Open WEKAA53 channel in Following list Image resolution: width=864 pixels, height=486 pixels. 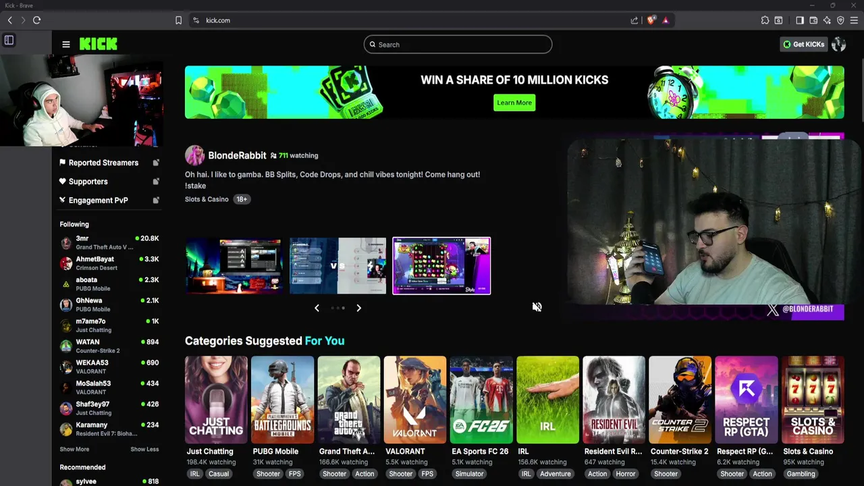109,367
